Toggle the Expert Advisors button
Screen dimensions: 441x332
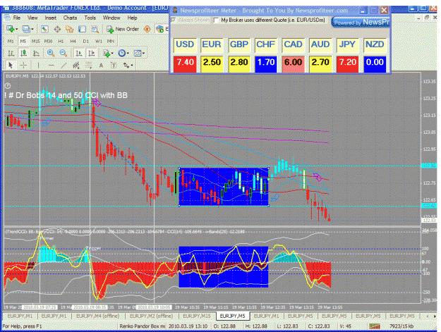[x=162, y=29]
